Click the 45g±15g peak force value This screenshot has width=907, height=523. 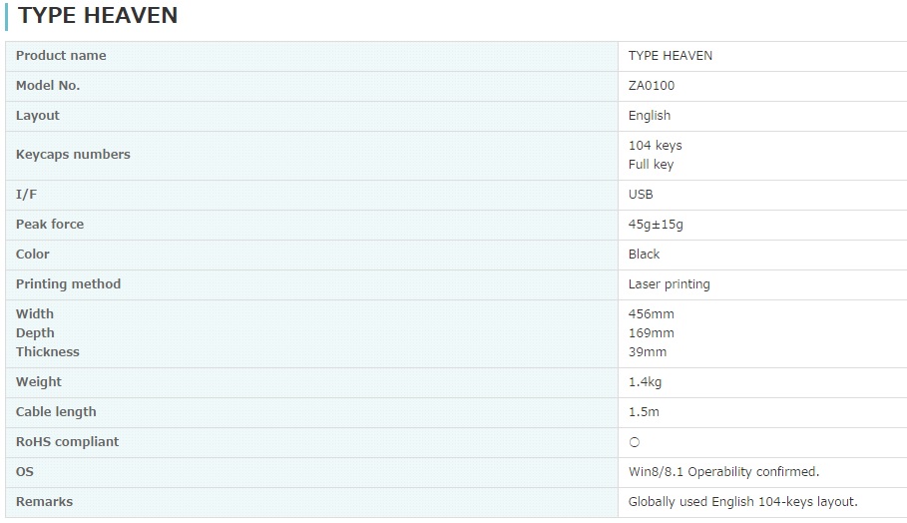656,225
